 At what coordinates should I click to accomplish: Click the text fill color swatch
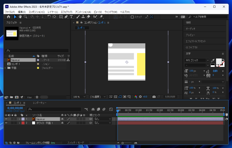click(219, 61)
